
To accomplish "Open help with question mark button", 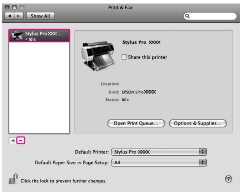I will click(228, 179).
